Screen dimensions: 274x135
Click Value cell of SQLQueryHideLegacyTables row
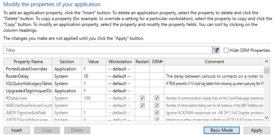click(94, 84)
